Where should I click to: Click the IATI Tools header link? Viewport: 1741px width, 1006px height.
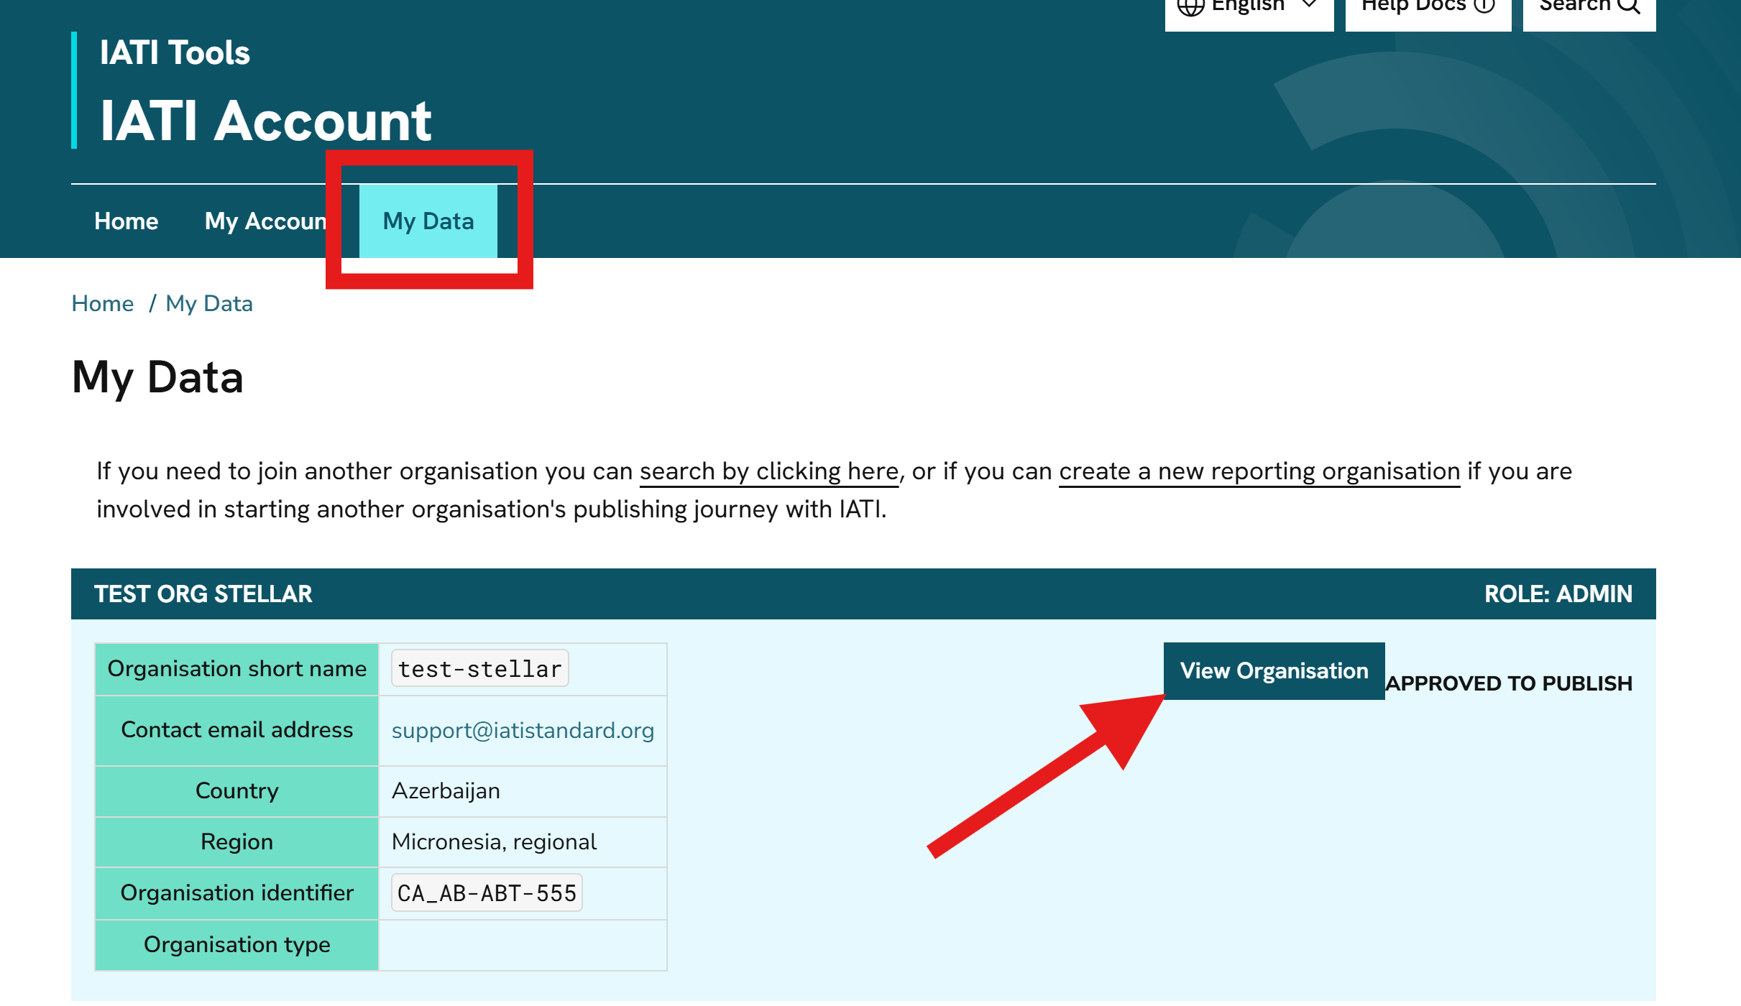(x=175, y=53)
